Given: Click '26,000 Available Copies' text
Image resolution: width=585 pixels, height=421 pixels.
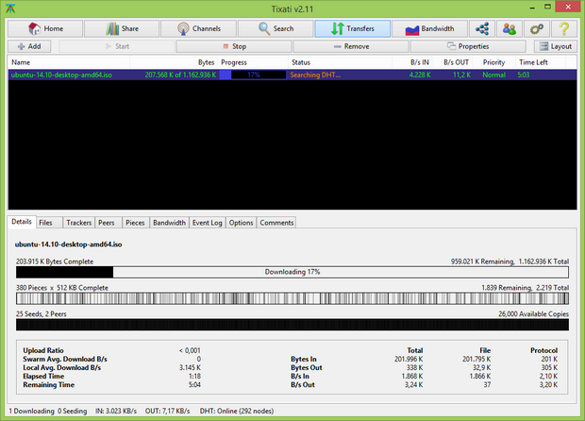Looking at the screenshot, I should click(533, 314).
